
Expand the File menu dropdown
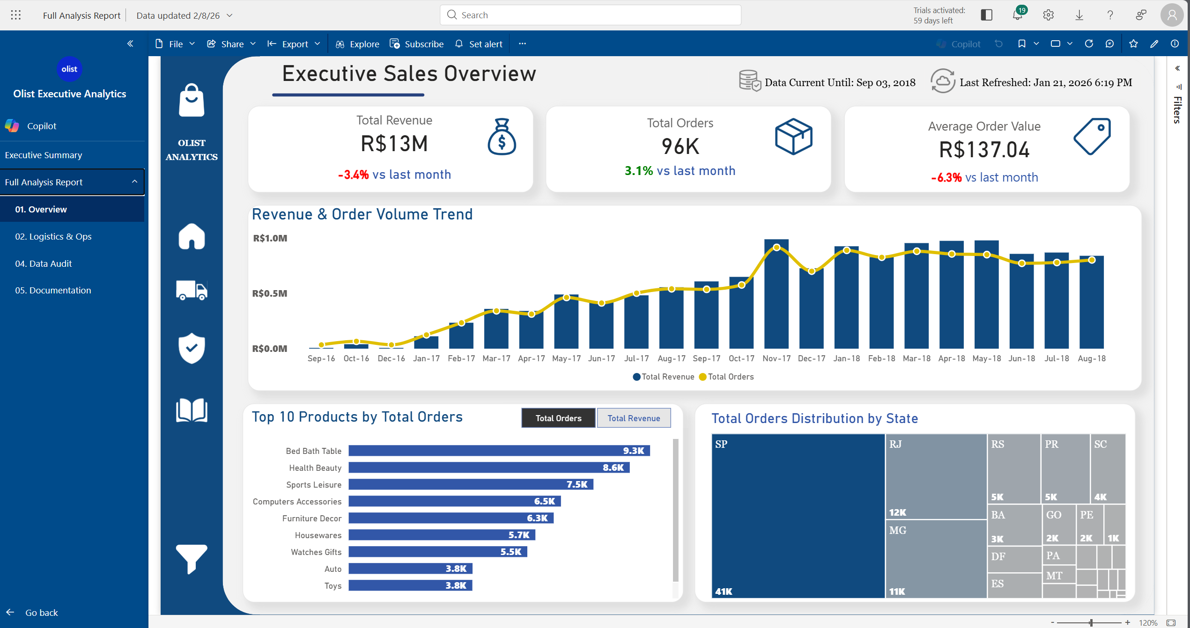[175, 44]
